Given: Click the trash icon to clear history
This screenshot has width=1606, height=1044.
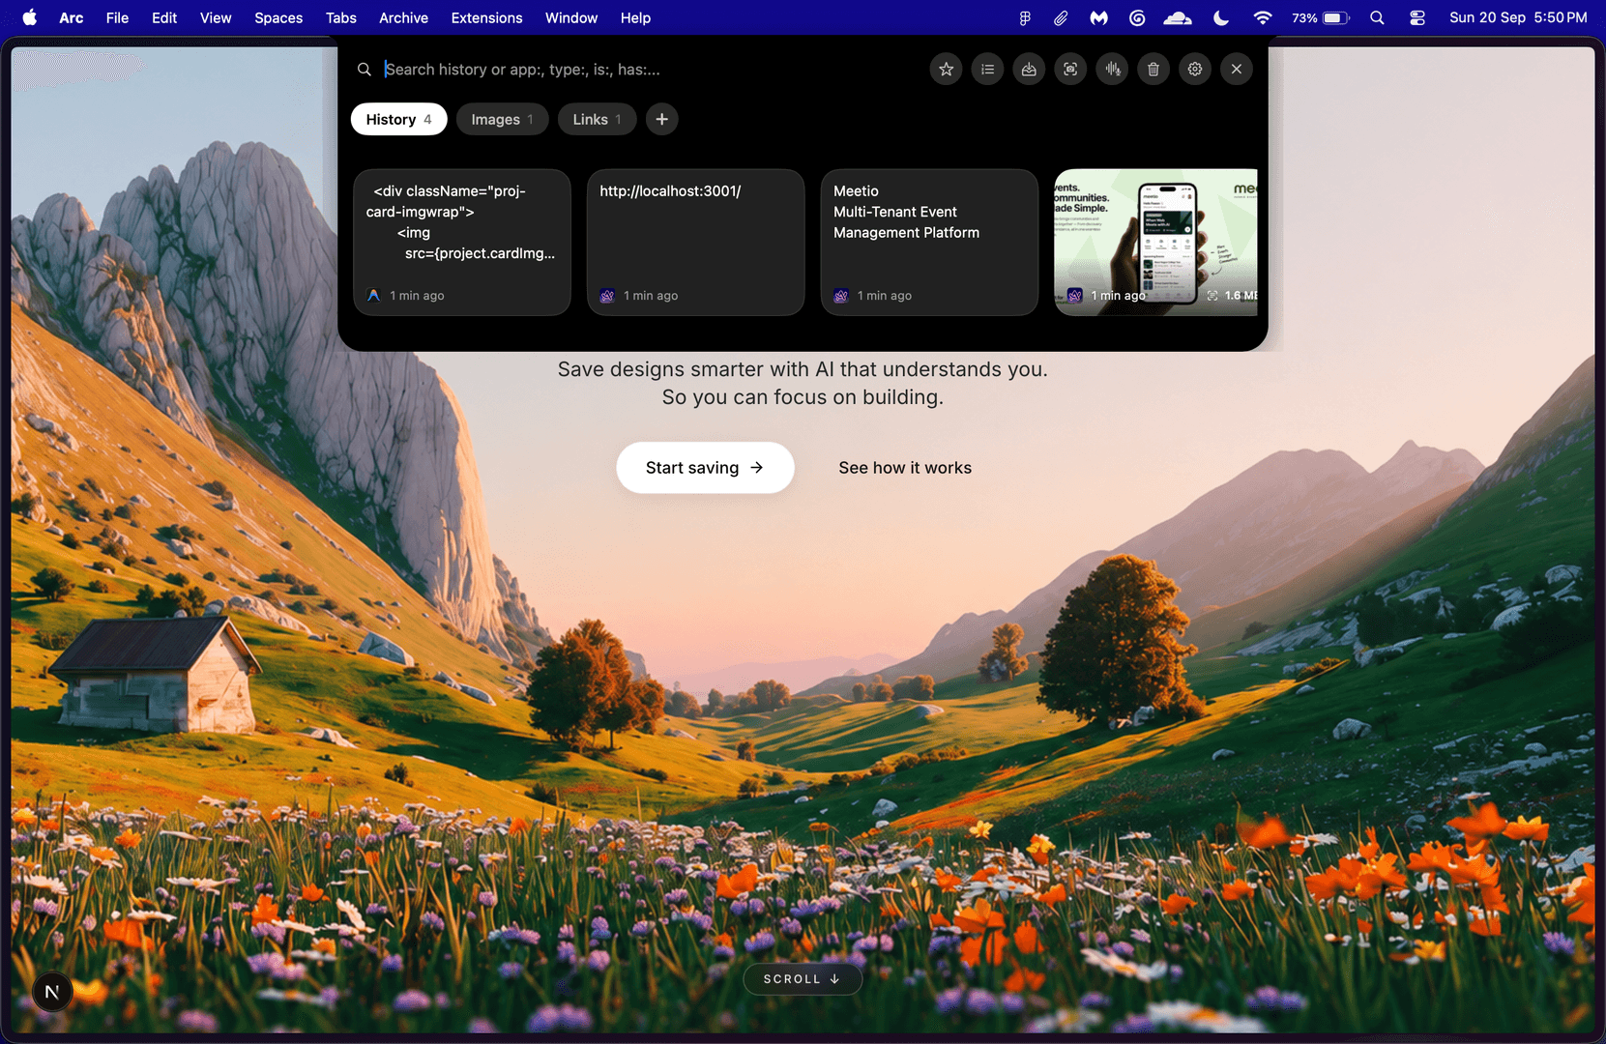Looking at the screenshot, I should 1153,69.
